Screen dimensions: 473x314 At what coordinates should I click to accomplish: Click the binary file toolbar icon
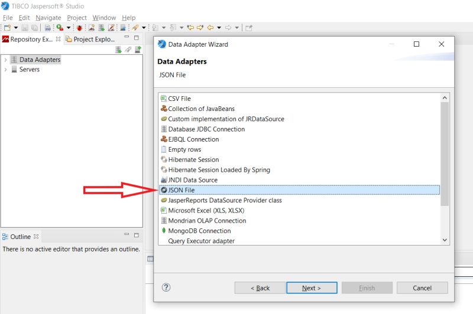[48, 28]
